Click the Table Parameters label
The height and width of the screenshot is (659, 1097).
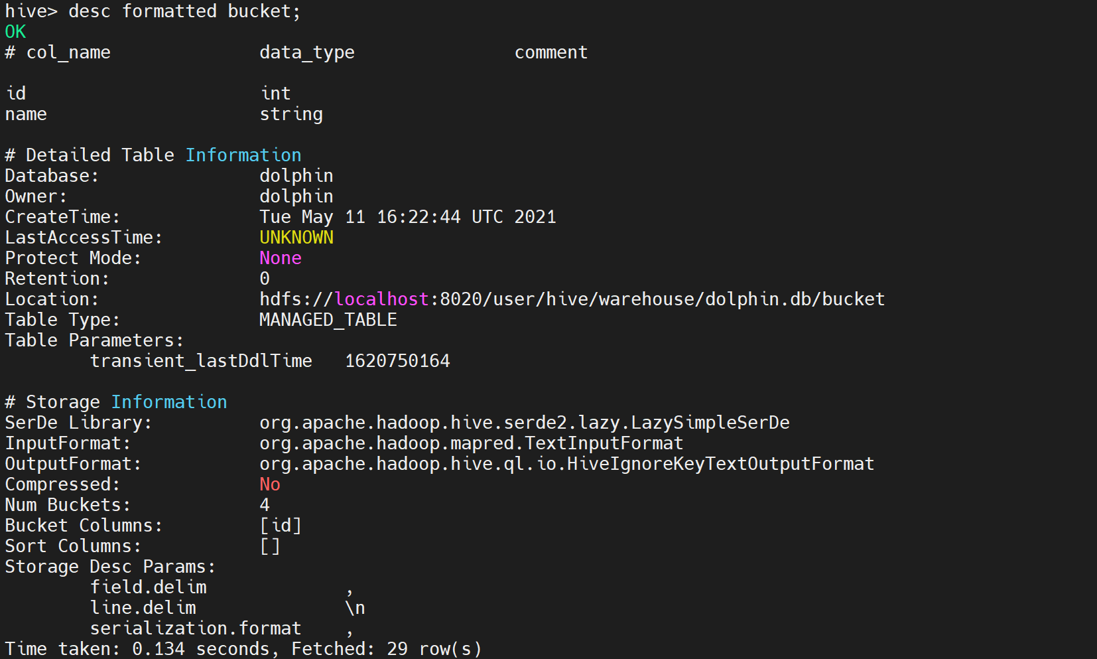pyautogui.click(x=94, y=340)
